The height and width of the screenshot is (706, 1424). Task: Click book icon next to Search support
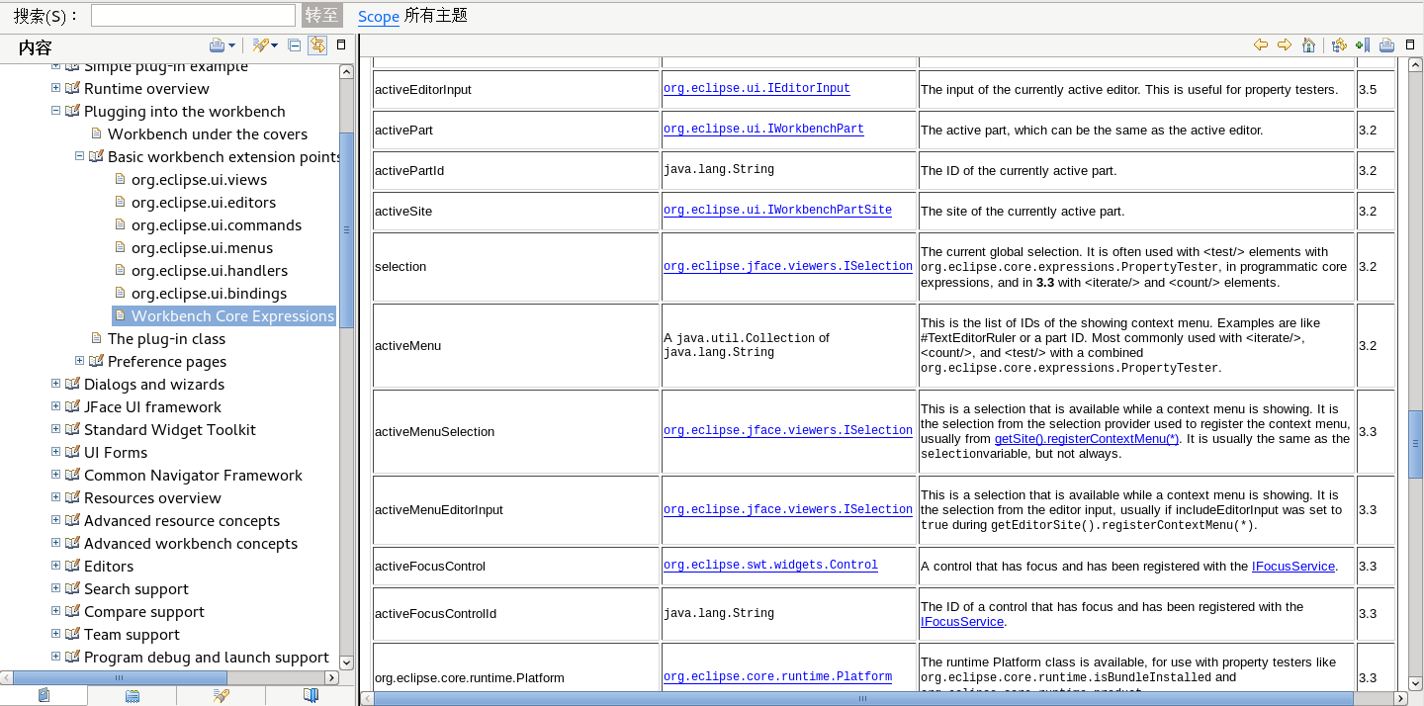coord(72,588)
